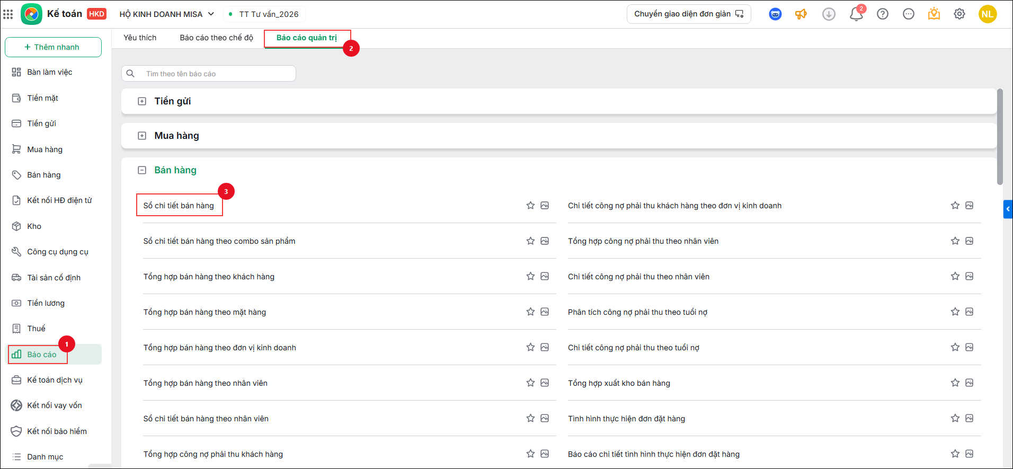Preview image icon for Sổ chi tiết bán hàng
This screenshot has width=1013, height=469.
pyautogui.click(x=545, y=206)
